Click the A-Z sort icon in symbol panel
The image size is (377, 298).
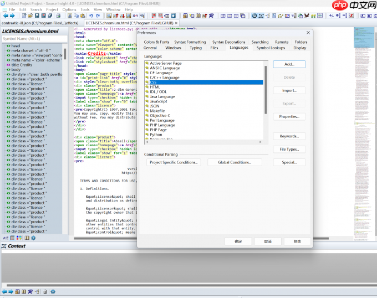click(6, 238)
